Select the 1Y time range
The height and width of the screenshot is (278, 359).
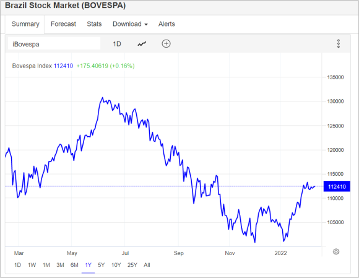[x=88, y=265]
